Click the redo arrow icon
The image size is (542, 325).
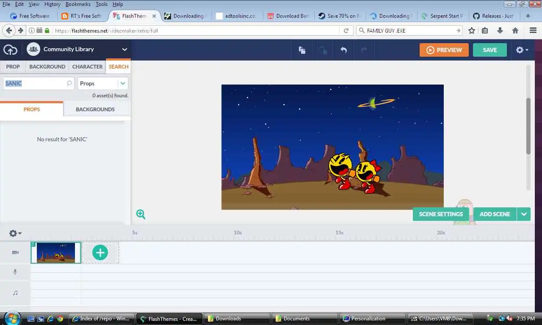coord(364,50)
